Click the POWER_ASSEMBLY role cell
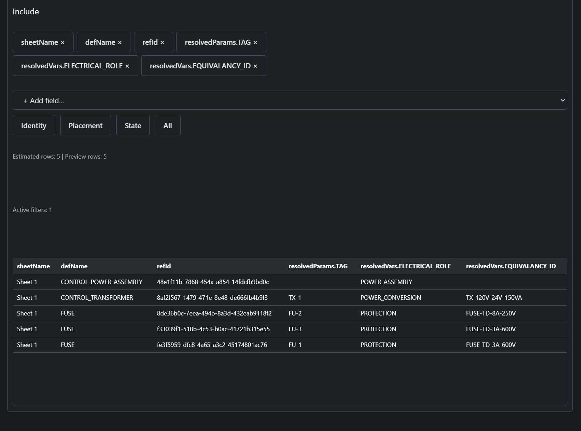Viewport: 581px width, 431px height. tap(386, 282)
